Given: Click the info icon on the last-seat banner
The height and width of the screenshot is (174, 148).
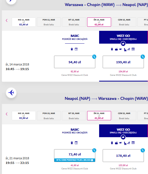Looking at the screenshot, I should (x=92, y=160).
